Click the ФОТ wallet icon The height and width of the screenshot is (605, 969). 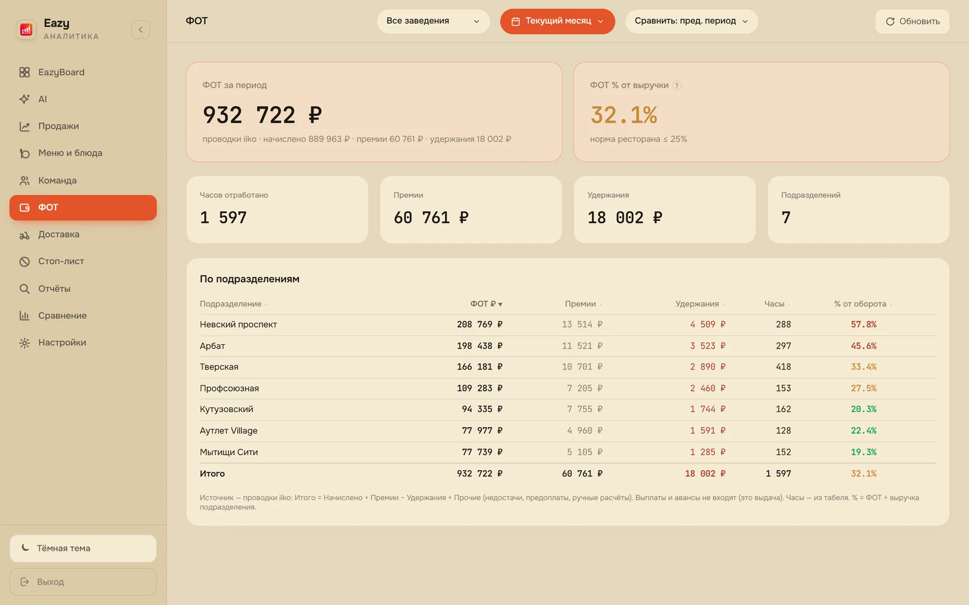(24, 208)
